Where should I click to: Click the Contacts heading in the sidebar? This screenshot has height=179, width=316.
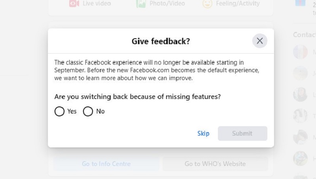click(304, 35)
